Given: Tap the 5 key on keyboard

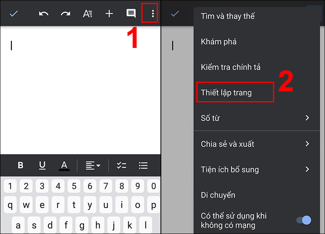Looking at the screenshot, I should tap(74, 186).
